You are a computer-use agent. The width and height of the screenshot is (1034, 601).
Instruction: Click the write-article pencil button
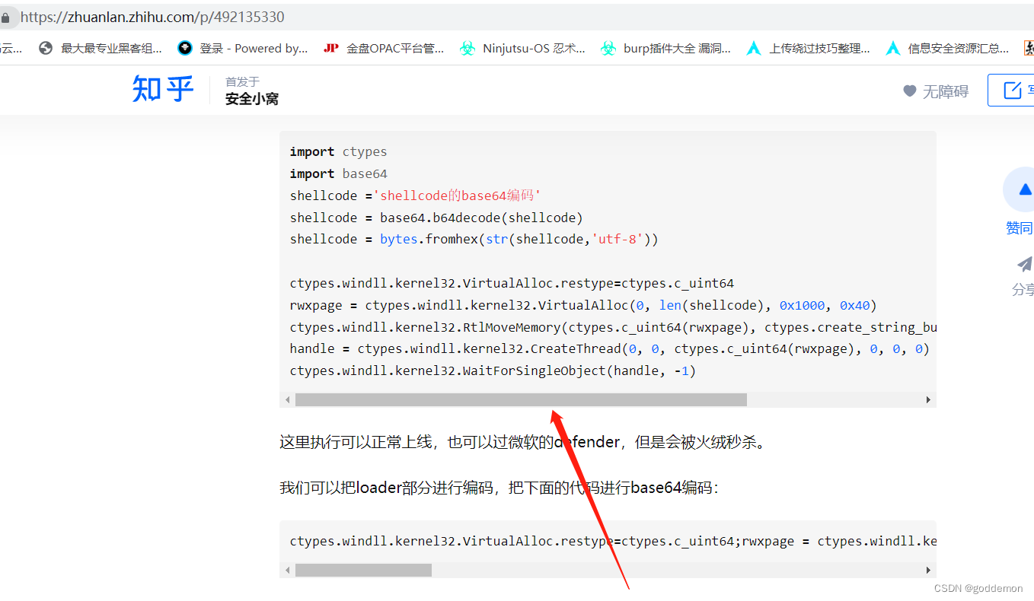coord(1011,90)
